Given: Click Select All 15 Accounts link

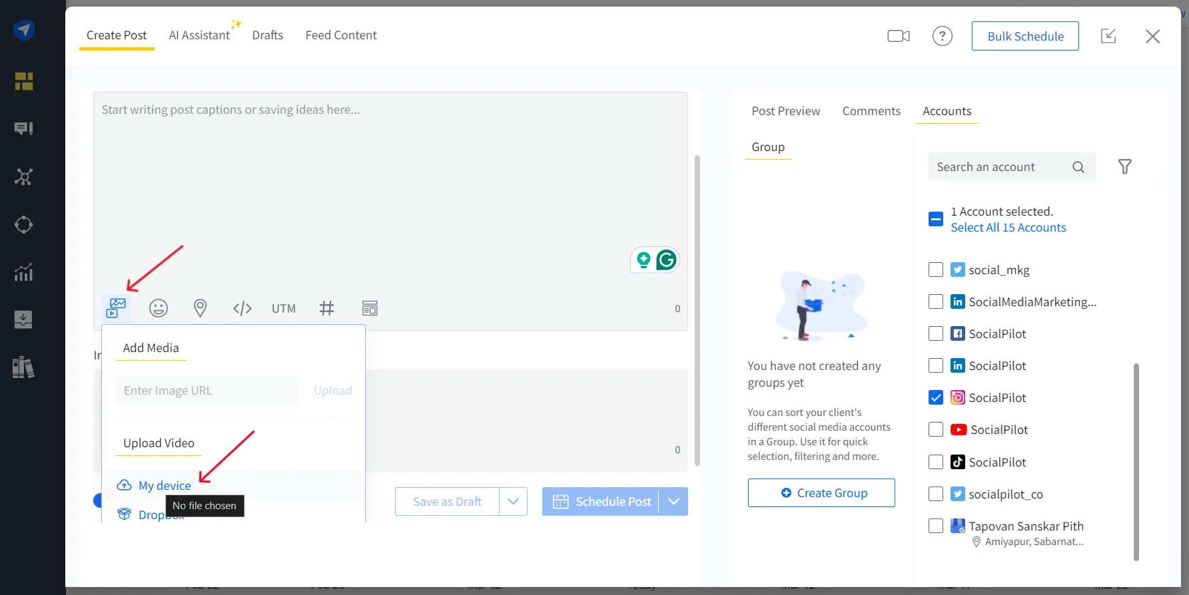Looking at the screenshot, I should [1008, 228].
